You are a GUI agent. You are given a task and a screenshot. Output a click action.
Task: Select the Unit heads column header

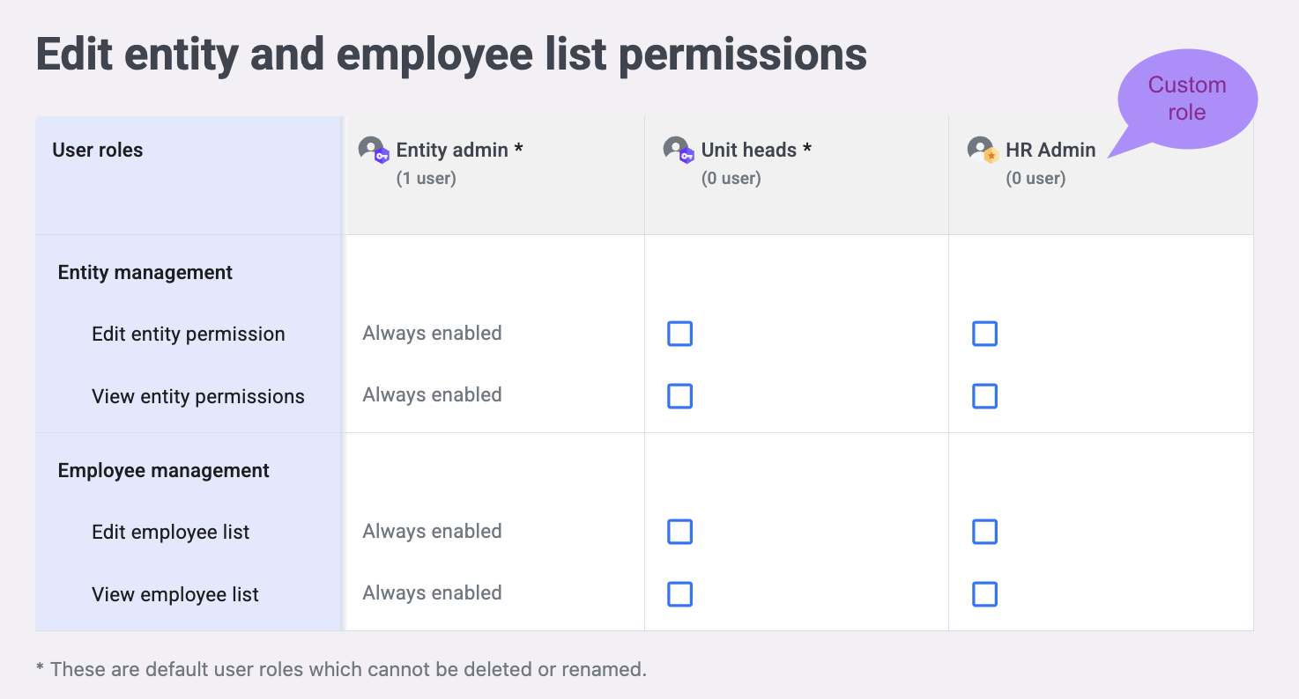(x=755, y=151)
